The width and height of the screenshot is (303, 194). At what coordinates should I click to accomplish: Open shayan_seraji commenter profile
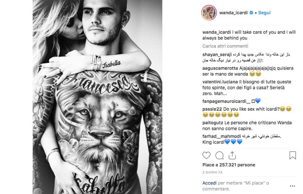coord(217,55)
